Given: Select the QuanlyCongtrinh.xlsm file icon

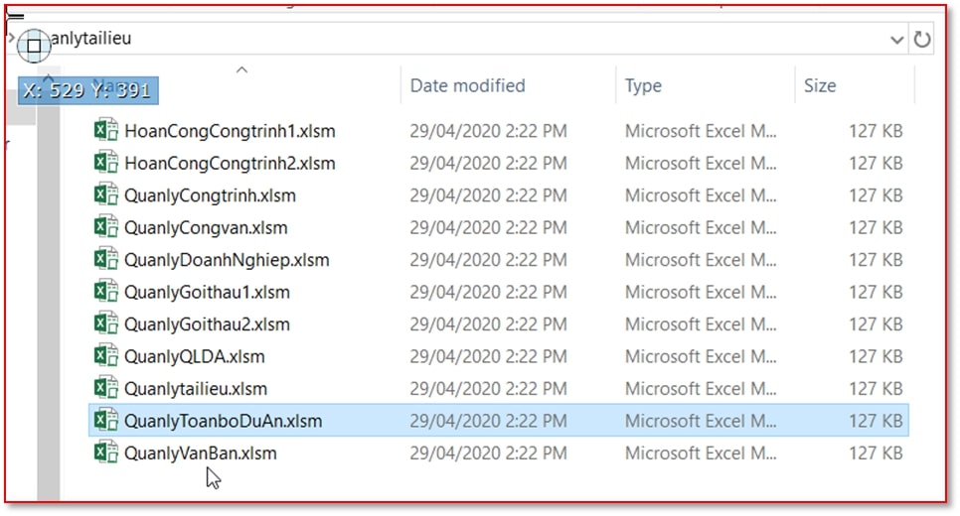Looking at the screenshot, I should (105, 195).
